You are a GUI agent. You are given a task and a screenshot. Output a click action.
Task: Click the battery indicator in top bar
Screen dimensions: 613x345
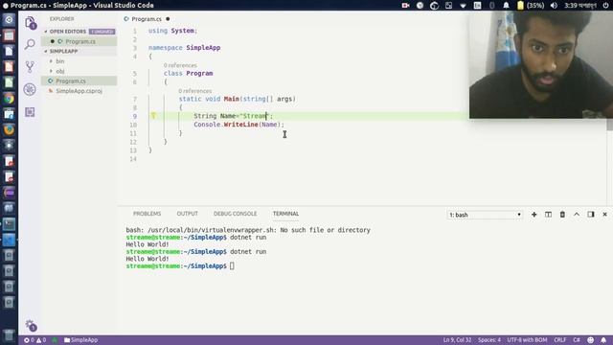pyautogui.click(x=531, y=6)
